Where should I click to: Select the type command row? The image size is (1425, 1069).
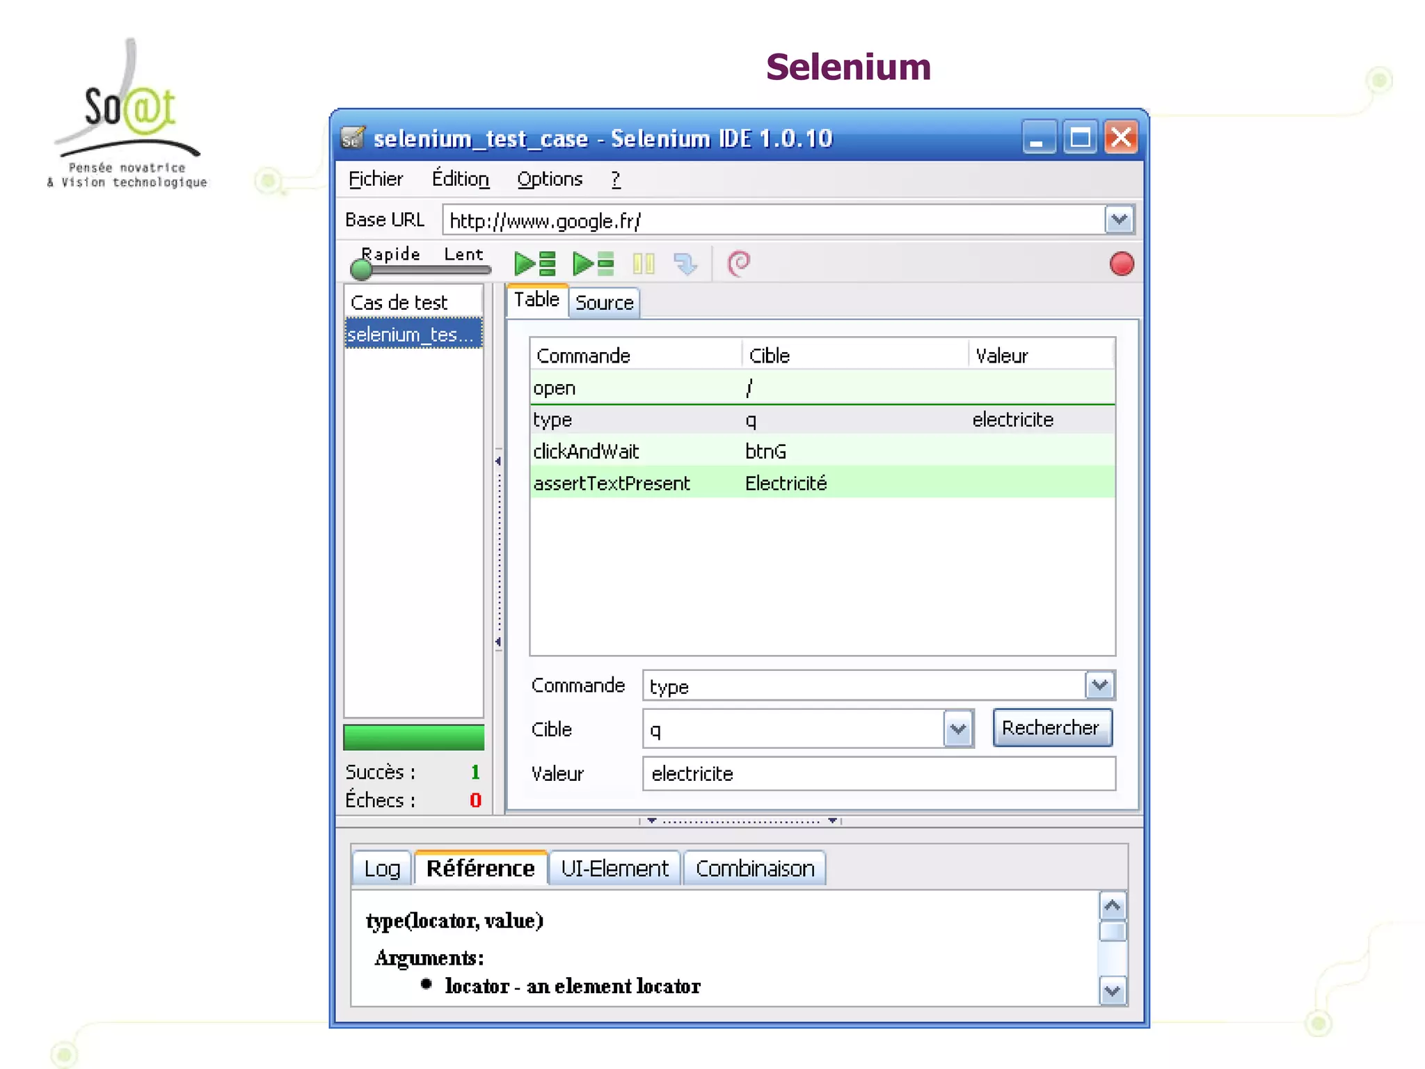click(822, 420)
